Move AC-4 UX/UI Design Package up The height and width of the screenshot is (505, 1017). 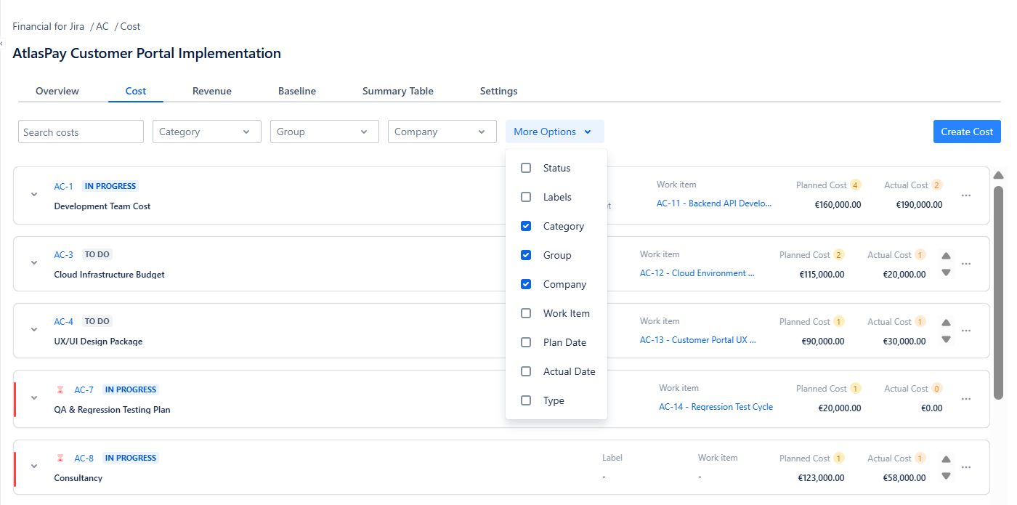946,323
